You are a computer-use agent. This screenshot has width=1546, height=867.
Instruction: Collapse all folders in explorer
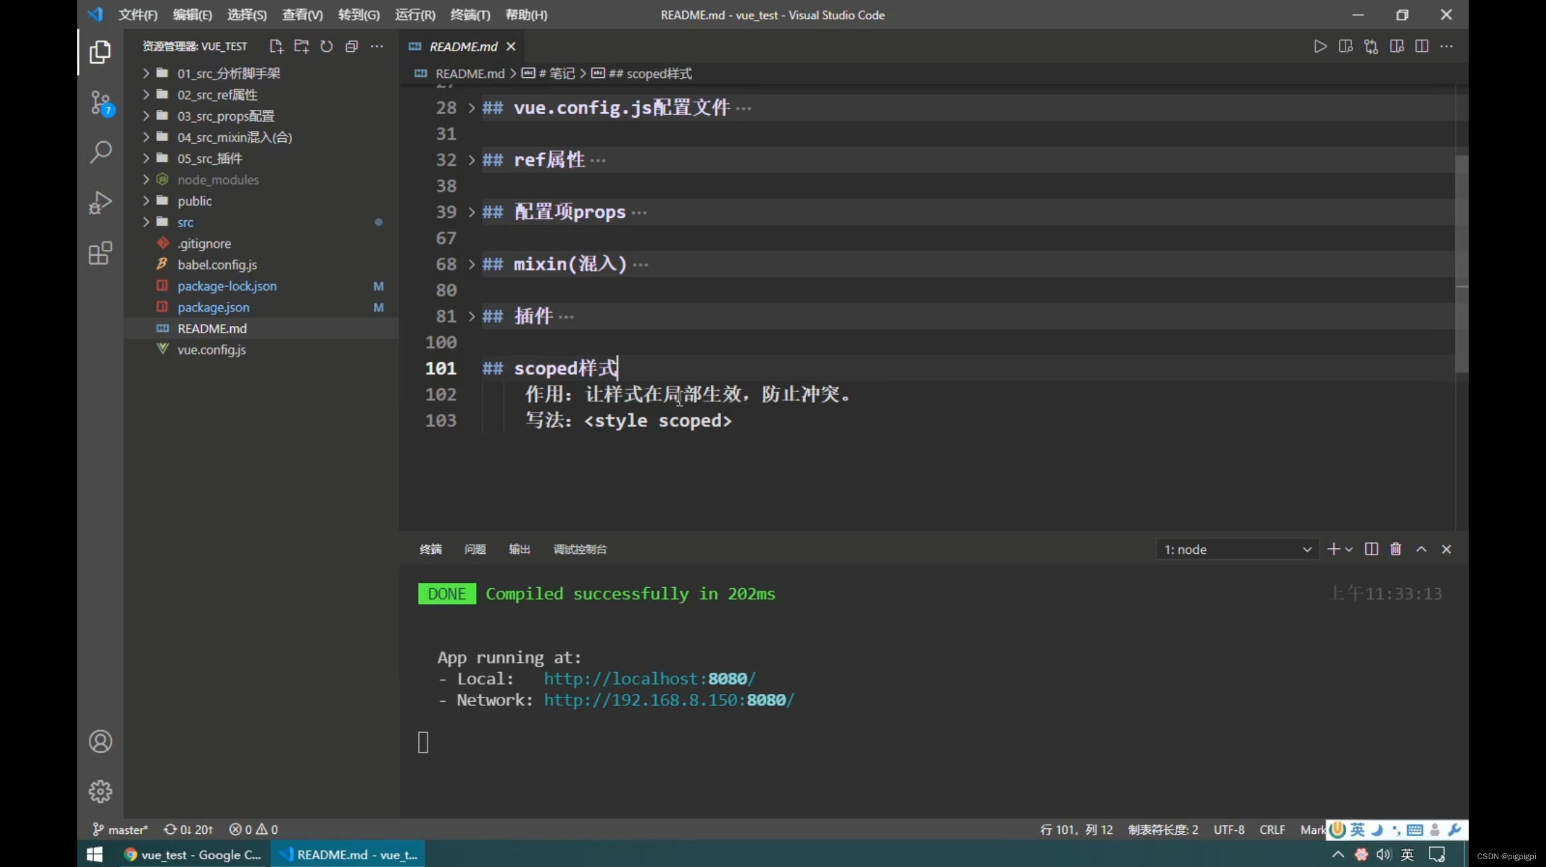click(x=351, y=46)
